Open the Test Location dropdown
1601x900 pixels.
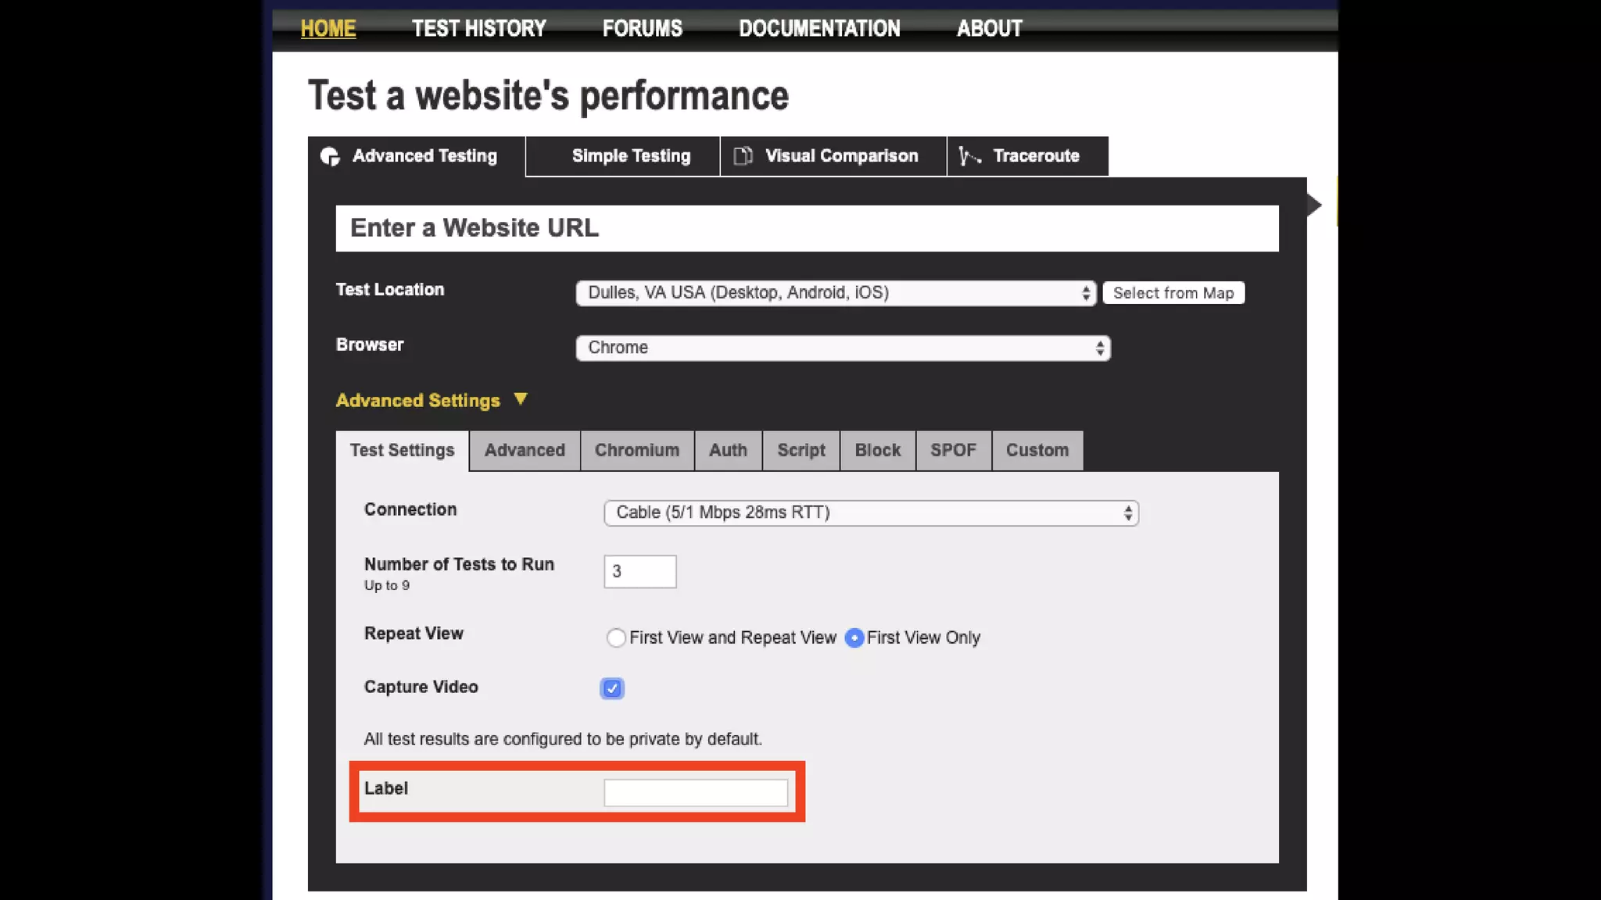(836, 293)
